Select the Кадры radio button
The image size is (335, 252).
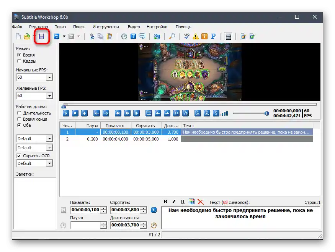point(19,61)
